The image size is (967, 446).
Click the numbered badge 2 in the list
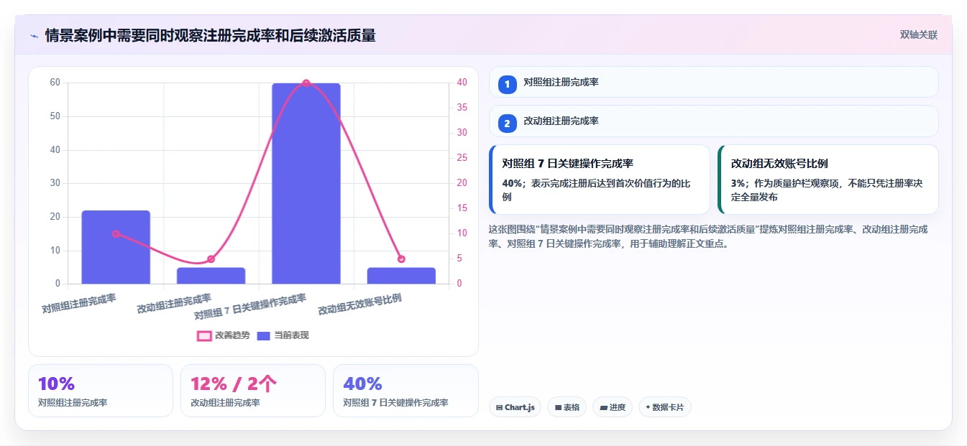(507, 124)
